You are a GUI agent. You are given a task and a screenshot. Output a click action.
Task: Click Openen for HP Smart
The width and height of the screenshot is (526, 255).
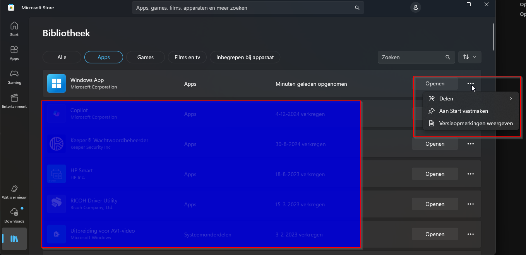pos(435,174)
